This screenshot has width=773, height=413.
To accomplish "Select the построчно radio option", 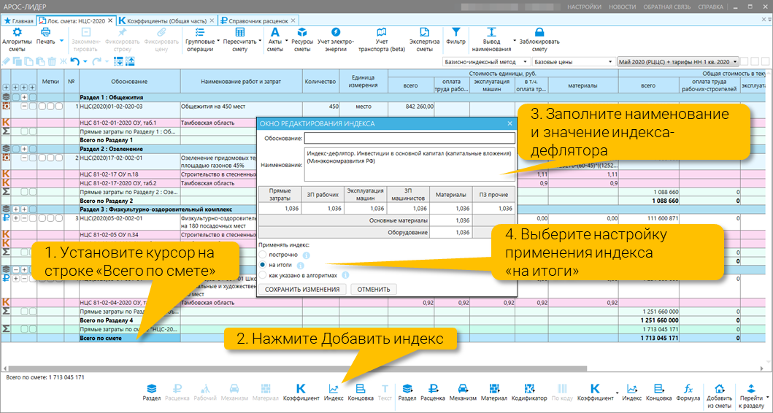I will pos(263,255).
